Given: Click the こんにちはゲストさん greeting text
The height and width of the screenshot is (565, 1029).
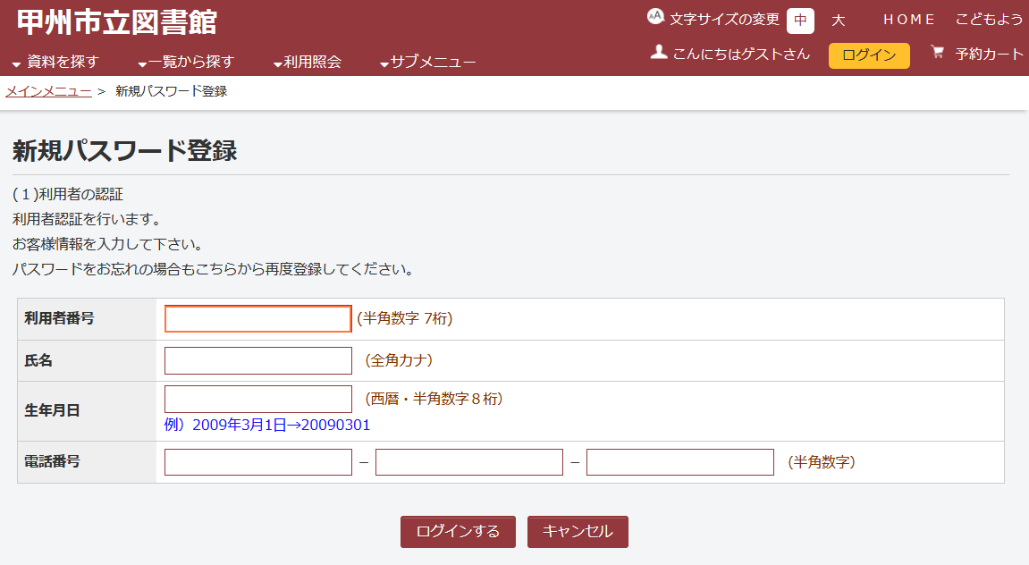Looking at the screenshot, I should [x=741, y=54].
